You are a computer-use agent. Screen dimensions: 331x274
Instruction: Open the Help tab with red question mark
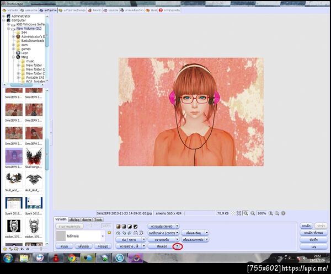169,10
